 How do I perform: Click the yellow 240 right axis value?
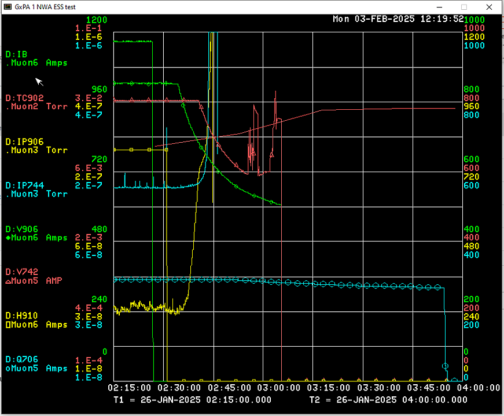click(x=472, y=317)
